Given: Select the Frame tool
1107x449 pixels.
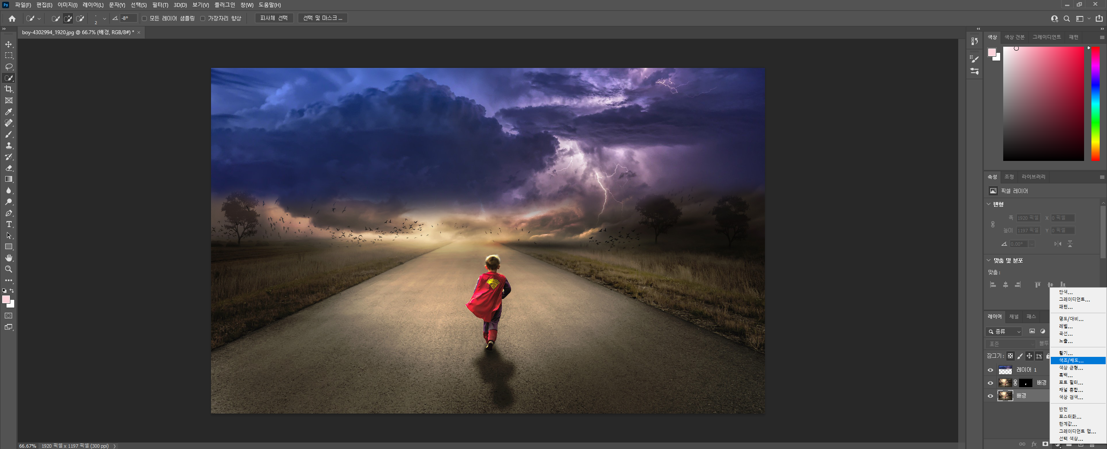Looking at the screenshot, I should (9, 100).
